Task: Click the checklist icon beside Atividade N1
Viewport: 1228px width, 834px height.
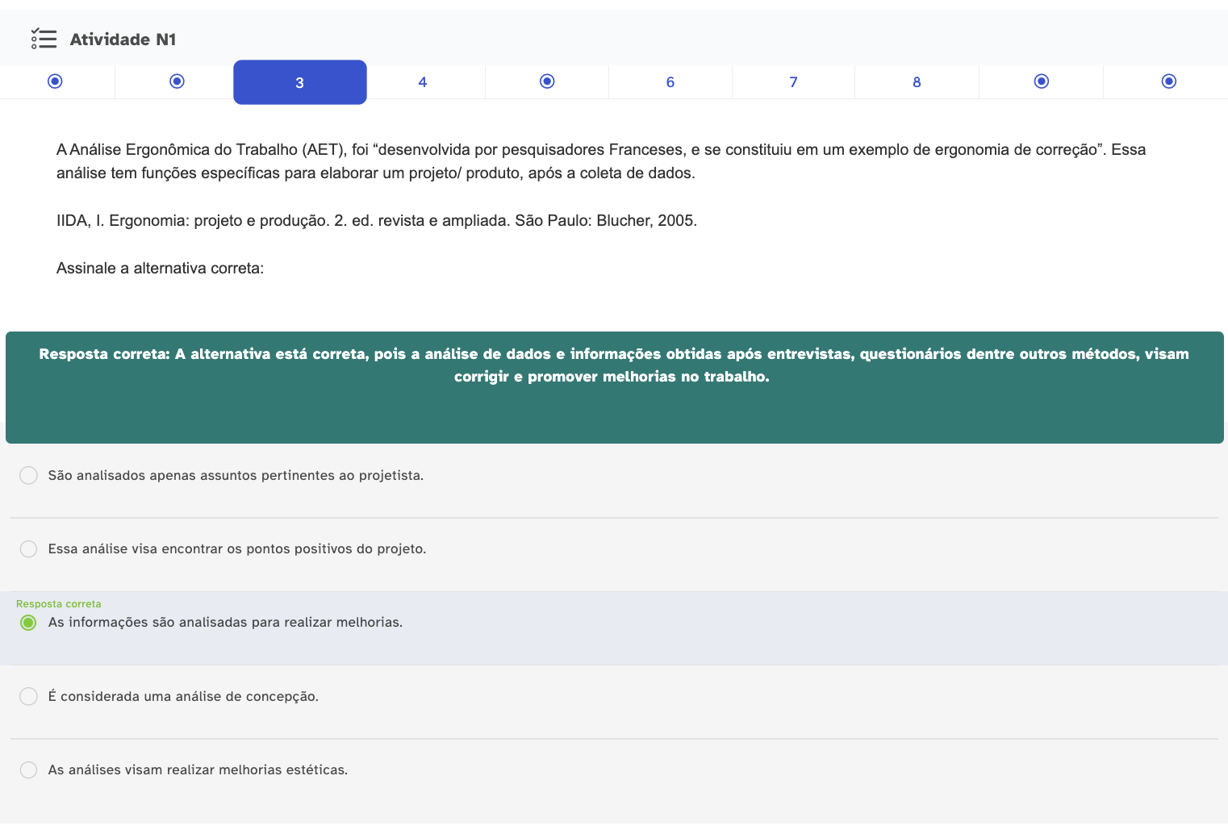Action: (44, 39)
